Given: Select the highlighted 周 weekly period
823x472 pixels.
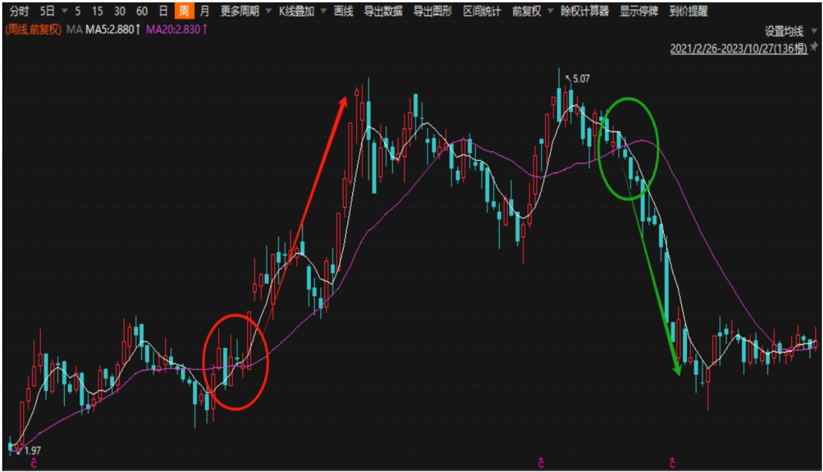Looking at the screenshot, I should point(184,11).
